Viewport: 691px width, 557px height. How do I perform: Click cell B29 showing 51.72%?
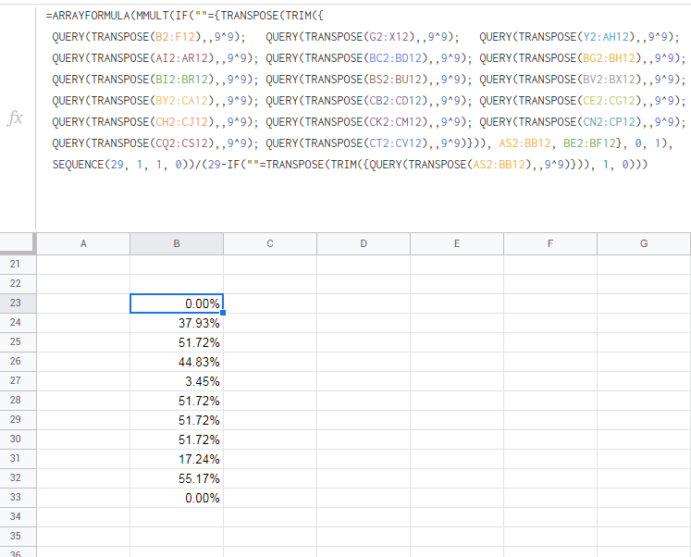point(177,419)
